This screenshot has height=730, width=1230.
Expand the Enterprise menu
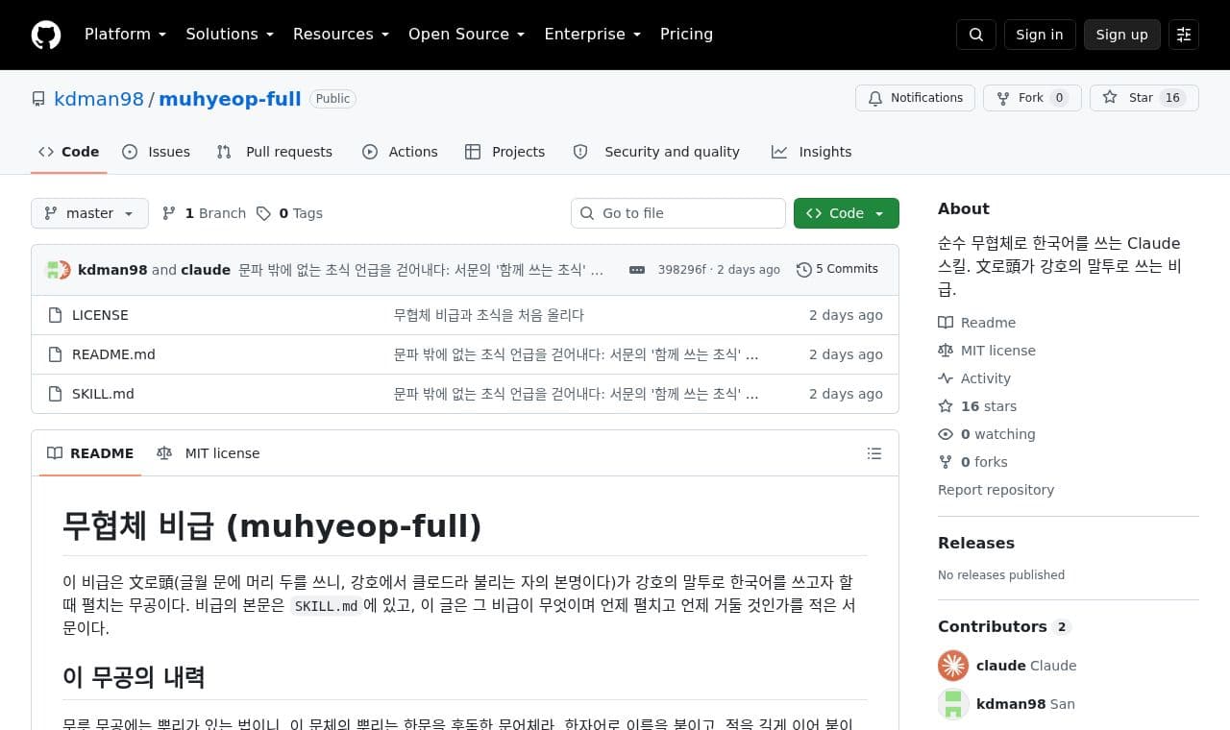pos(592,35)
